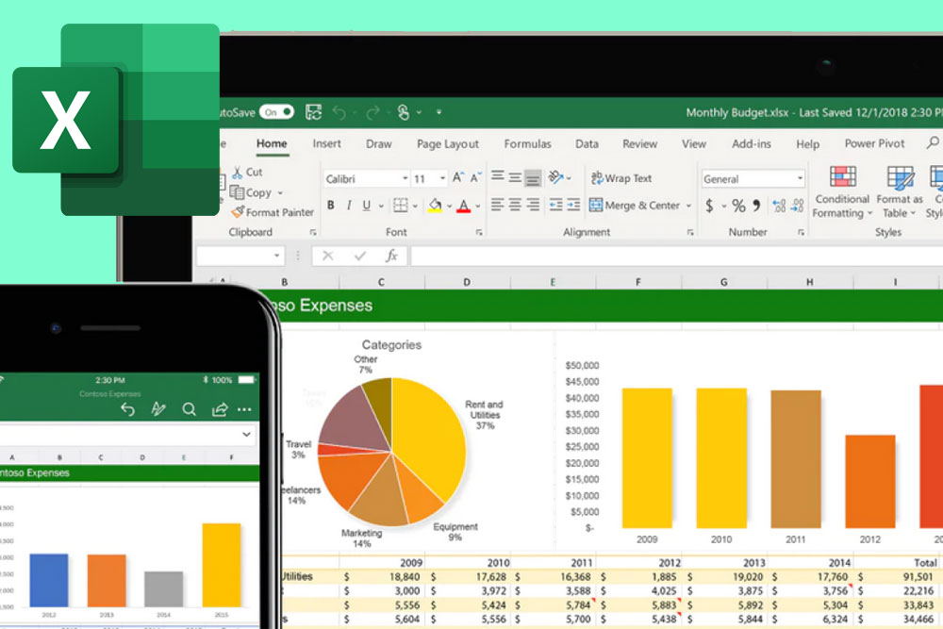
Task: Open the Conditional Formatting menu
Action: 842,192
